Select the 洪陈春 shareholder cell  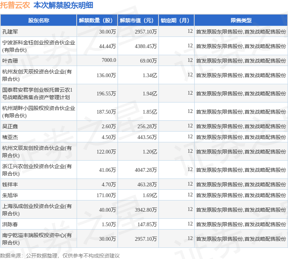(10, 224)
